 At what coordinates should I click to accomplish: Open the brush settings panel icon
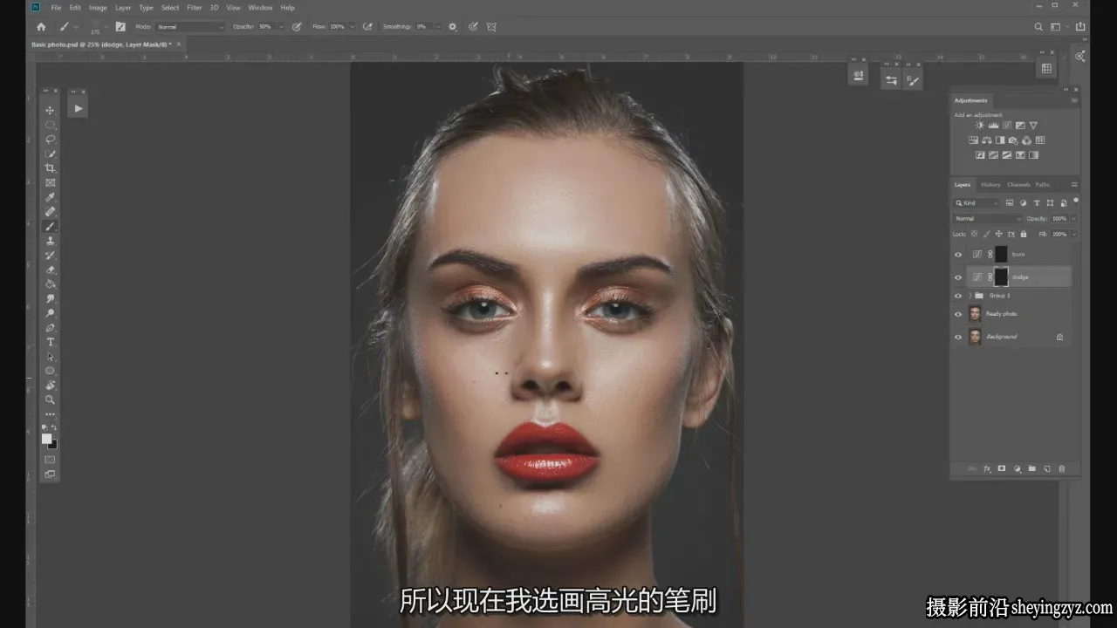point(120,27)
